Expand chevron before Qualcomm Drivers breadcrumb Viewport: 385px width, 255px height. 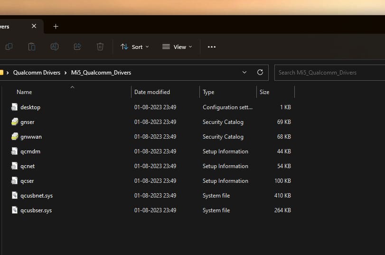(x=8, y=73)
